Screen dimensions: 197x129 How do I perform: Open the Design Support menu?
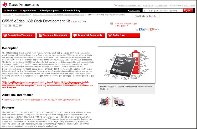point(49,11)
